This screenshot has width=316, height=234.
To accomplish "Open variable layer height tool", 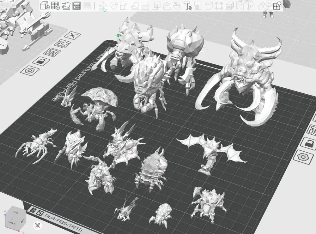I will tap(87, 6).
